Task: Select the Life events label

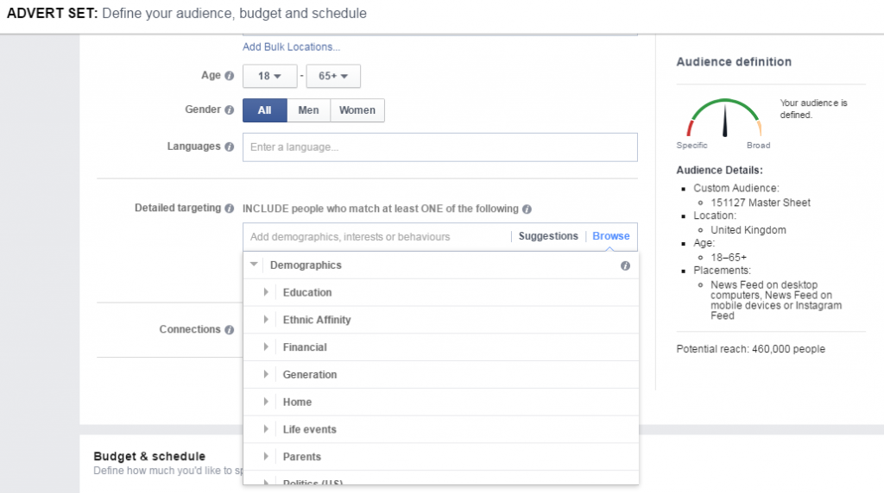Action: pos(310,429)
